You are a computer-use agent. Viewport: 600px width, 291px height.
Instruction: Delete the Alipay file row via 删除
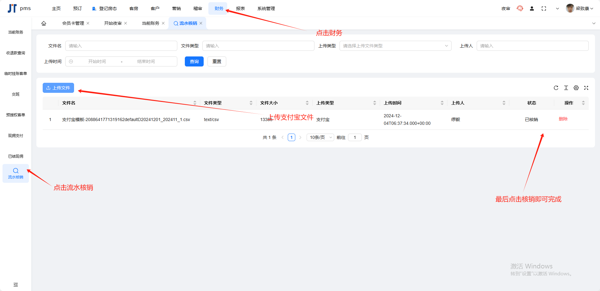coord(563,119)
